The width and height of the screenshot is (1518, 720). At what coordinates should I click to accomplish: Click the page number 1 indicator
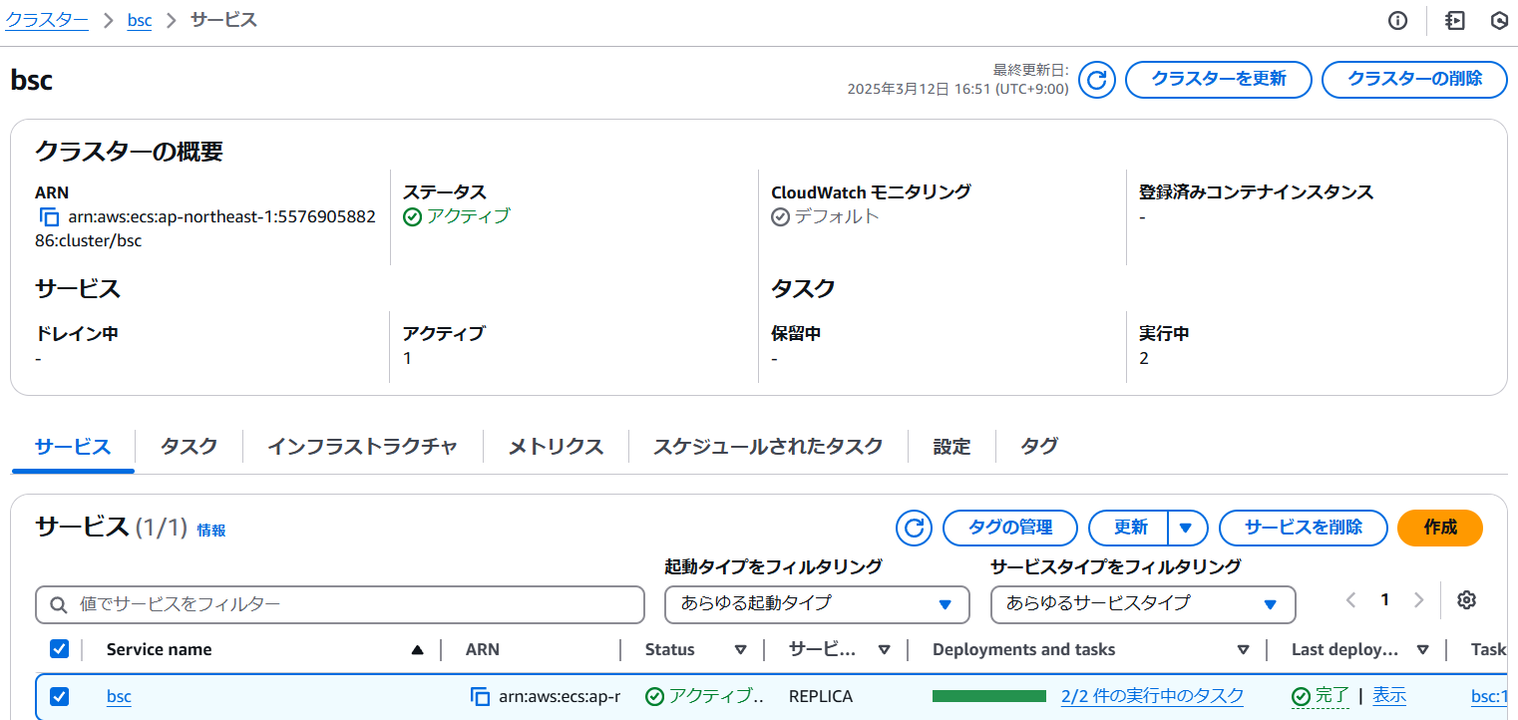[1384, 599]
